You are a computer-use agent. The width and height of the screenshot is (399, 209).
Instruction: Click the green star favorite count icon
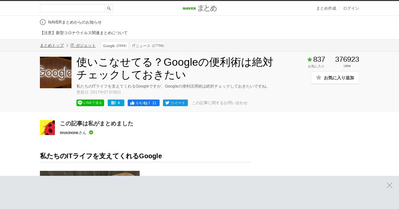point(310,59)
